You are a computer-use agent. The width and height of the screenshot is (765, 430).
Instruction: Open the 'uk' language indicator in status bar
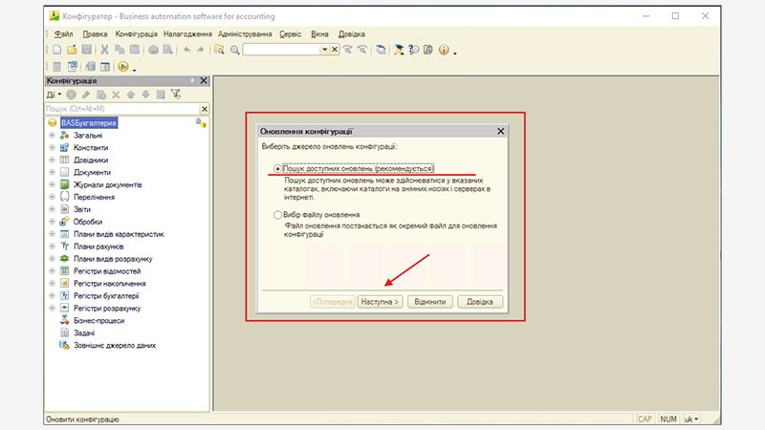(690, 419)
